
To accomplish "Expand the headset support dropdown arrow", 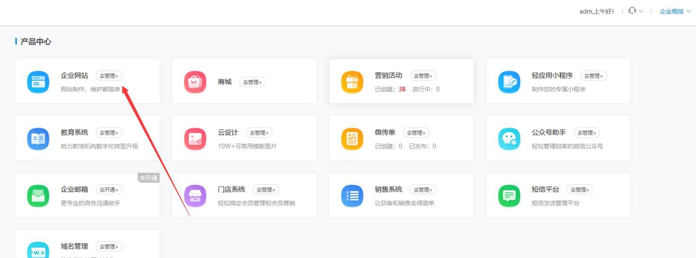I will tap(641, 11).
